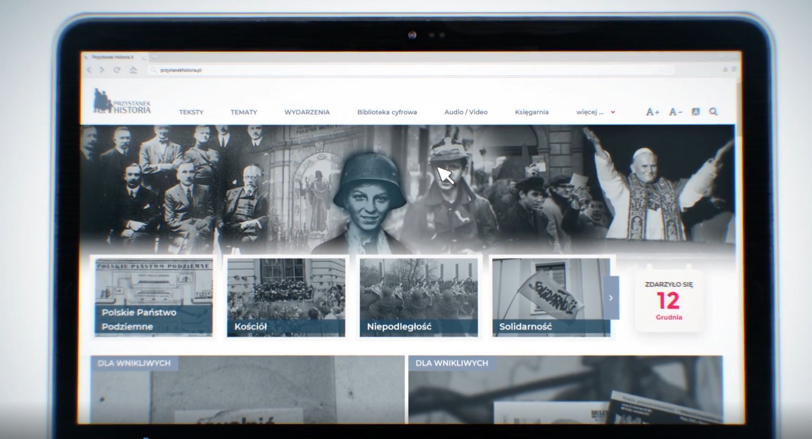
Task: Open the "Zdarzyło się 12 Grudnia" calendar card
Action: (x=668, y=300)
